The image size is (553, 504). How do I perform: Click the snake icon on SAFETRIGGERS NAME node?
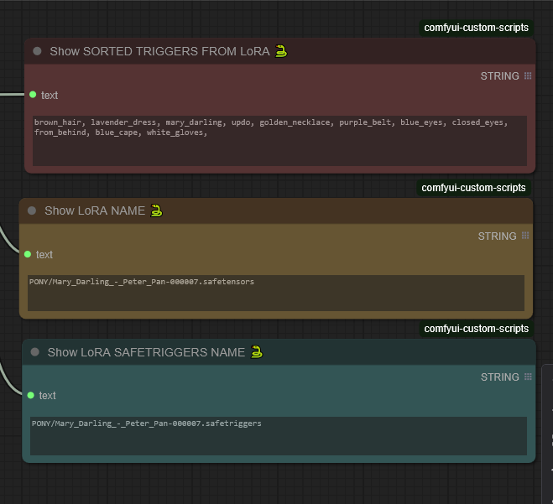point(256,352)
